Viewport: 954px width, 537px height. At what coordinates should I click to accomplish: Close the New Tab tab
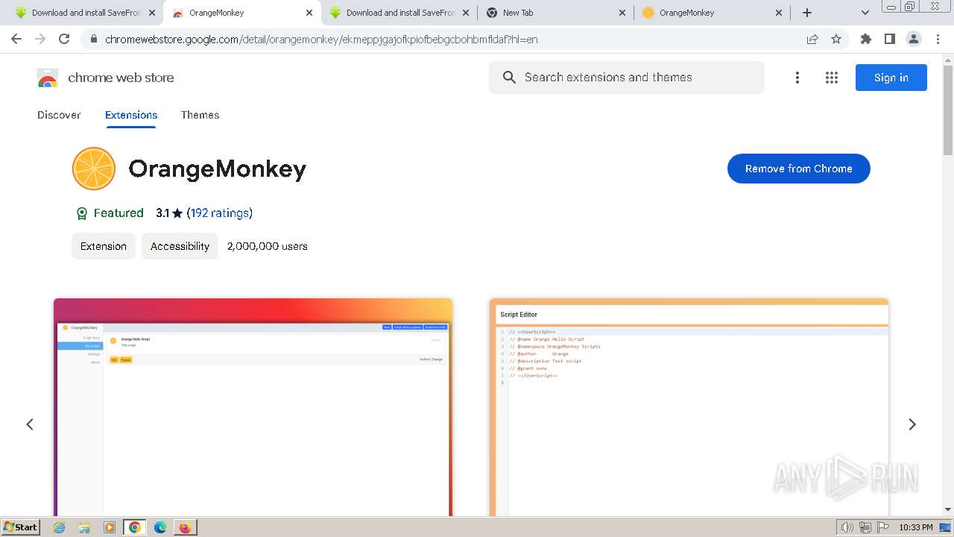622,13
